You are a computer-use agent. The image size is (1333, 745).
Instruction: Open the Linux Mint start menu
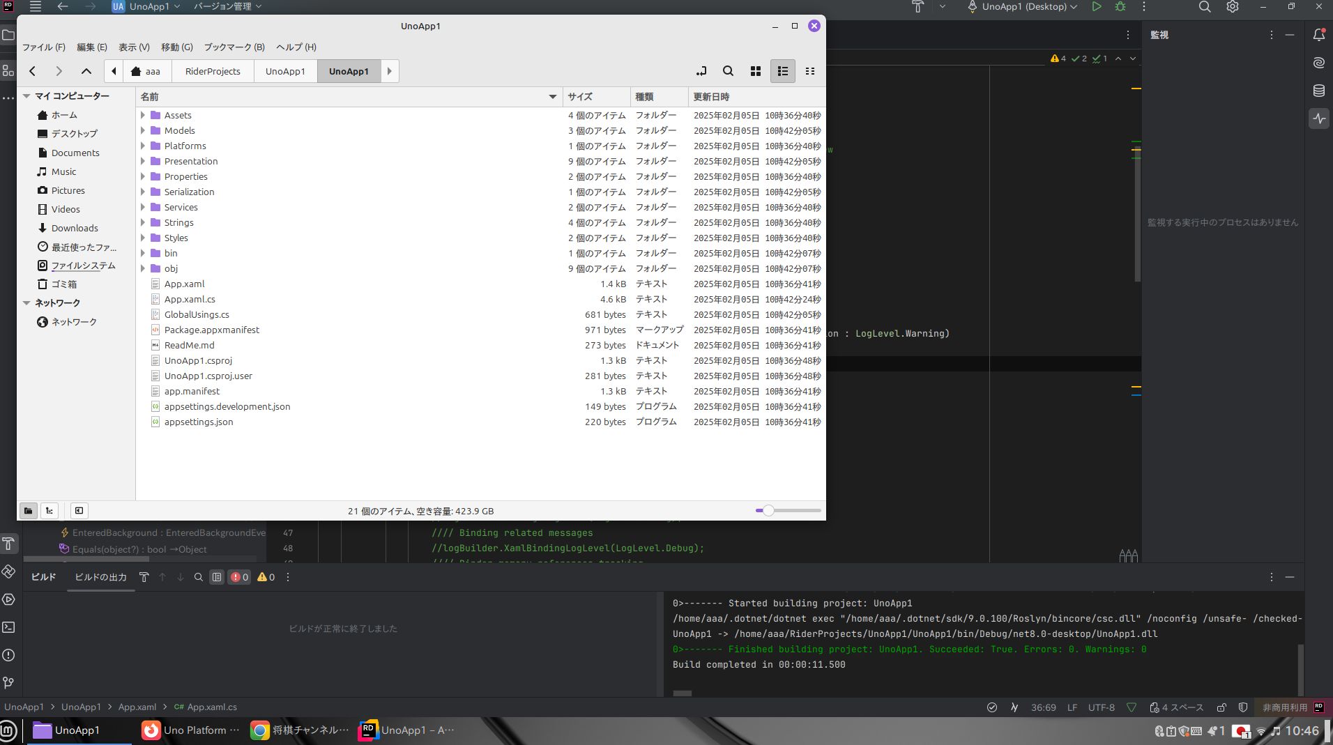click(x=8, y=730)
